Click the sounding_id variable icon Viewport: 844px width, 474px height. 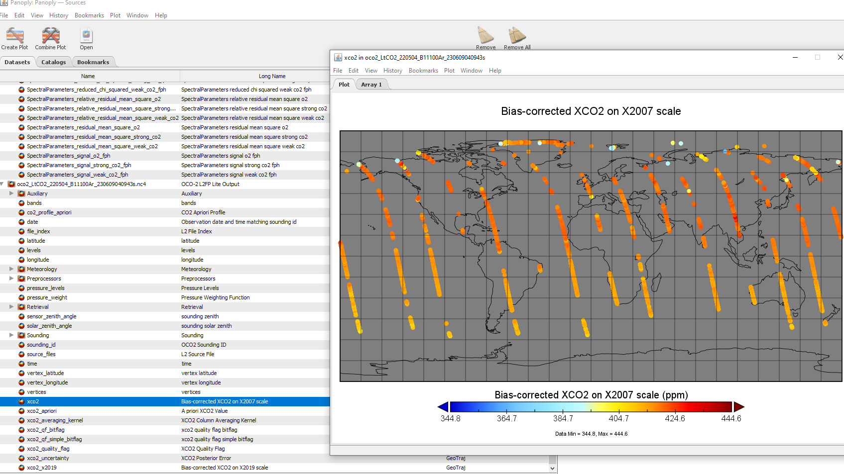coord(21,345)
